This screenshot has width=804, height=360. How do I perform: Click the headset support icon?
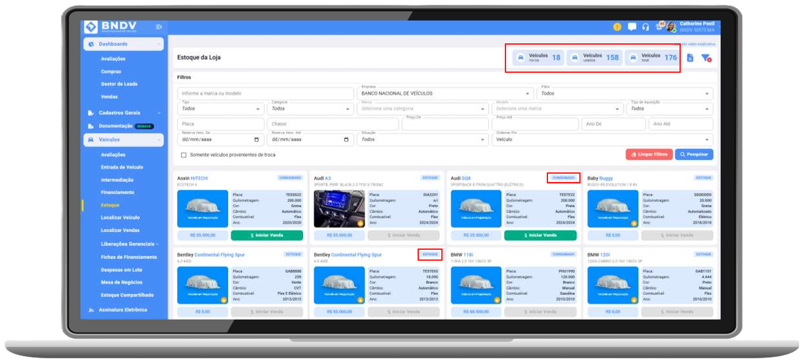pyautogui.click(x=646, y=27)
